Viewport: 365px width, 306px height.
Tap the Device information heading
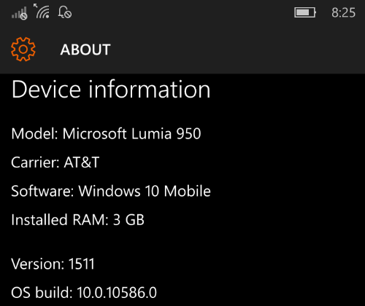[x=111, y=90]
